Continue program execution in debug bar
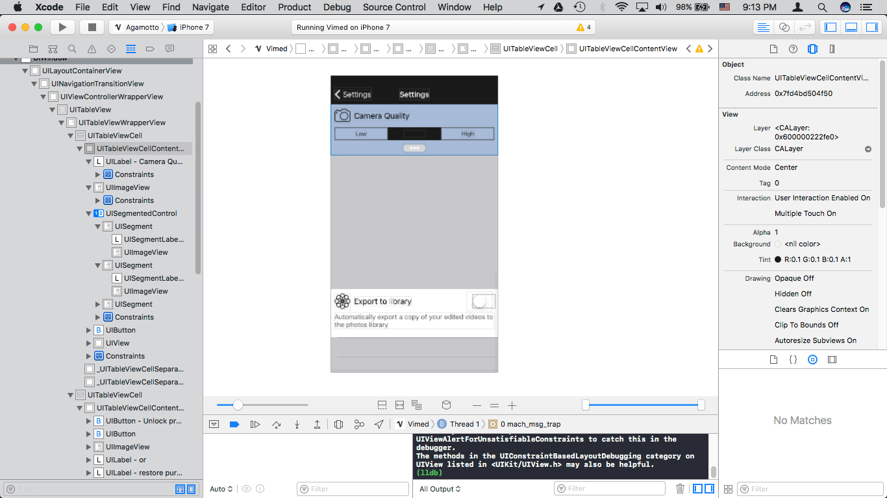The image size is (887, 498). 255,424
